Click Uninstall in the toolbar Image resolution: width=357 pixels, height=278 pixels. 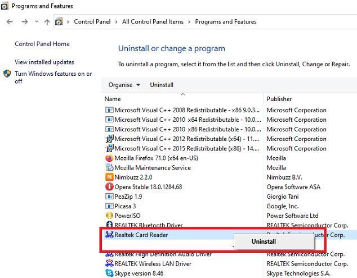162,85
